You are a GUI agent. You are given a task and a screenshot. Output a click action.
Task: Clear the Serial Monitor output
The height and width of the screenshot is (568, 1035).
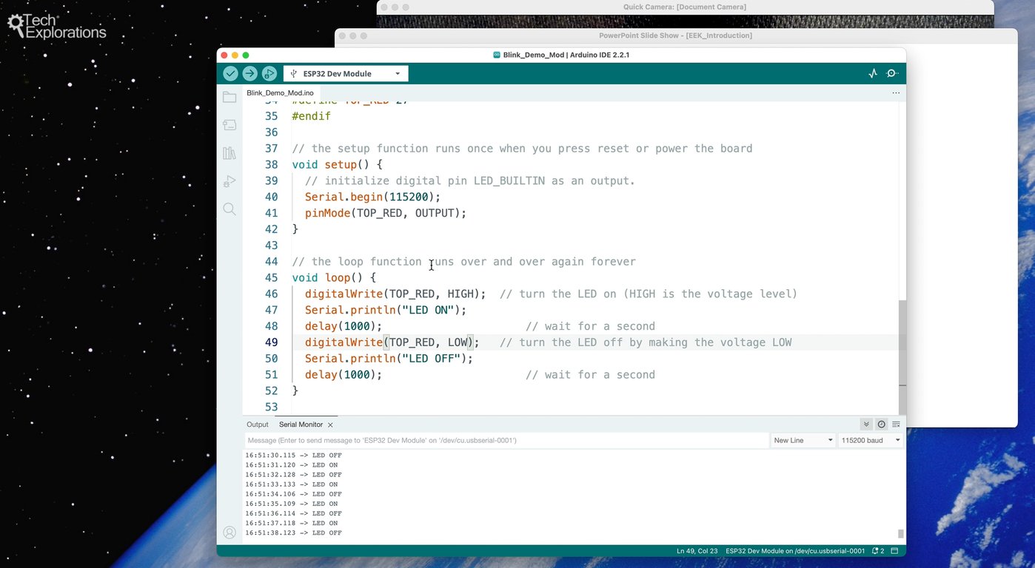click(x=896, y=425)
